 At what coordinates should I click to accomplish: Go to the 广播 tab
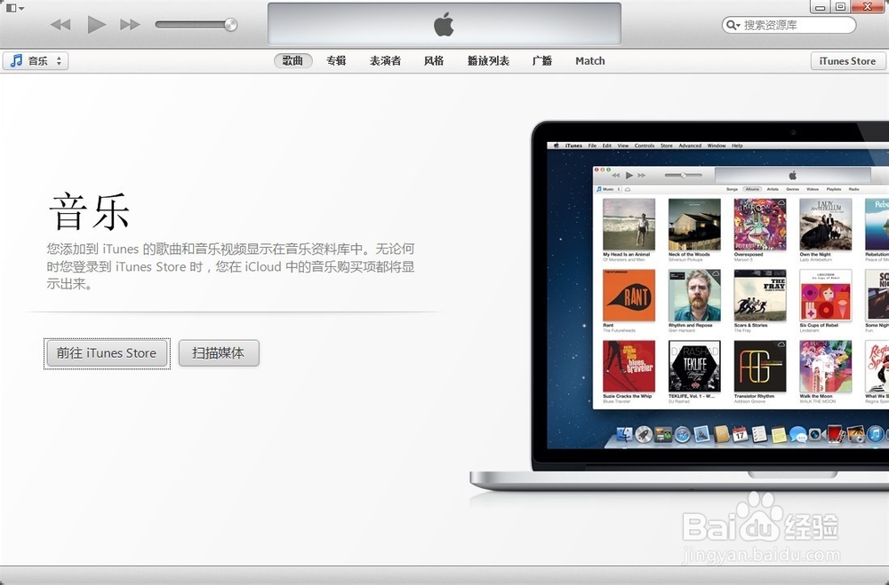(x=542, y=60)
